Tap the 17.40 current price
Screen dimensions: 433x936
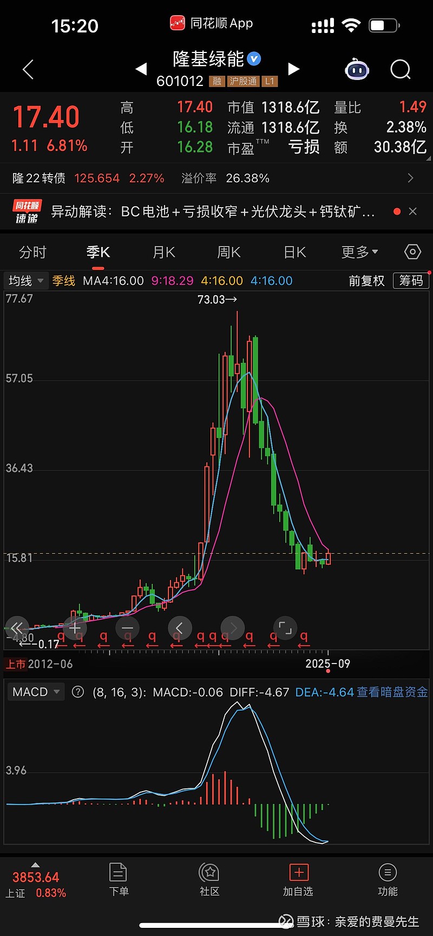point(46,117)
